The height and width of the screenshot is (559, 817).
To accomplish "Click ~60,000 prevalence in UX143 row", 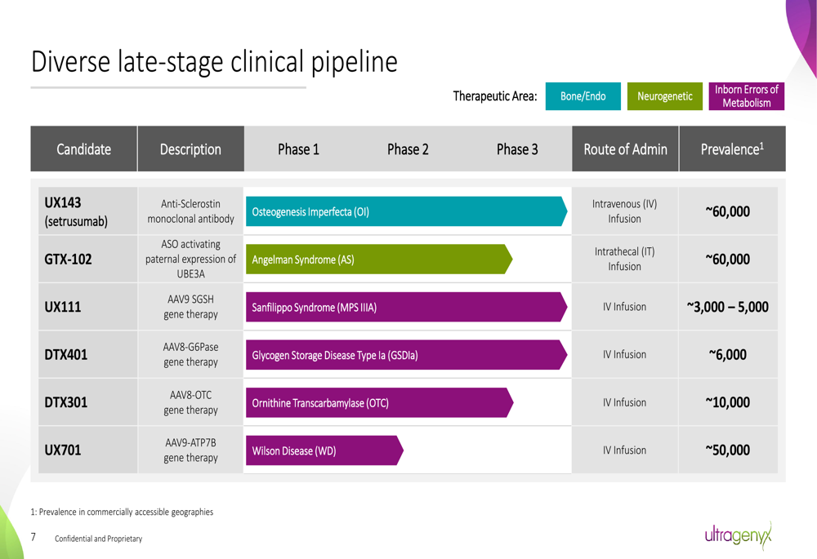I will pos(728,211).
